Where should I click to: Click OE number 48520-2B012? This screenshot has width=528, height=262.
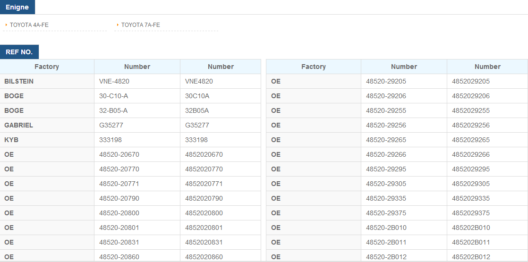point(386,257)
